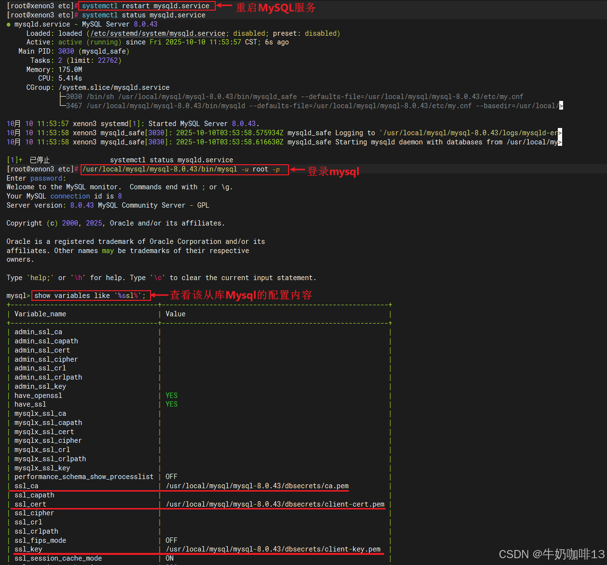Viewport: 607px width, 565px height.
Task: Click the admin_ssl_capath variable
Action: click(x=46, y=341)
